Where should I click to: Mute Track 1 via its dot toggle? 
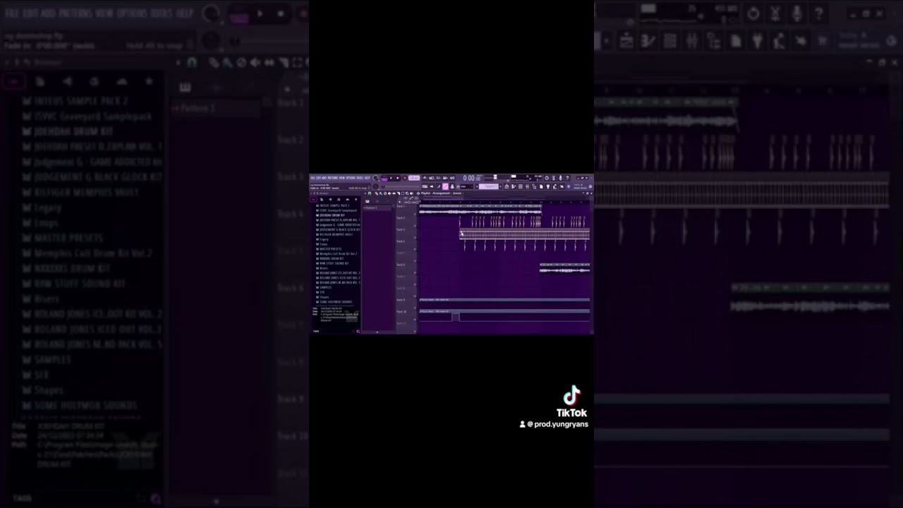(x=415, y=214)
